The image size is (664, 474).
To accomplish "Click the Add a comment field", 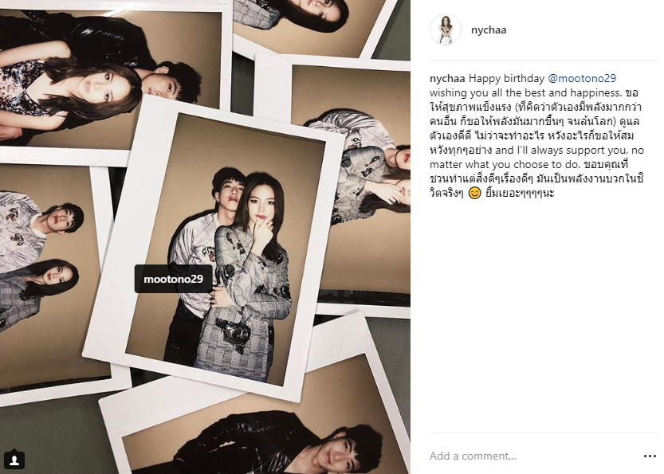I will (532, 456).
